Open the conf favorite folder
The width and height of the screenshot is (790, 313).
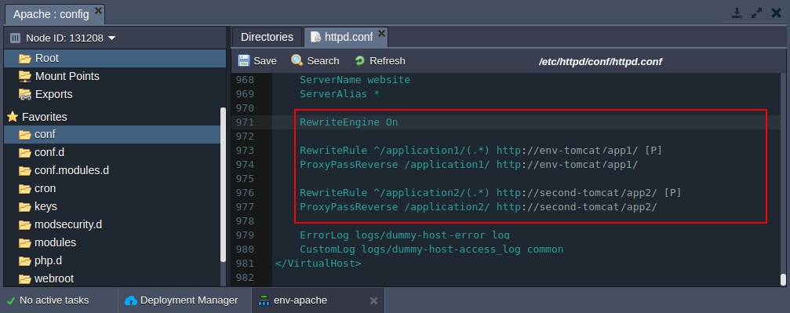[x=112, y=135]
